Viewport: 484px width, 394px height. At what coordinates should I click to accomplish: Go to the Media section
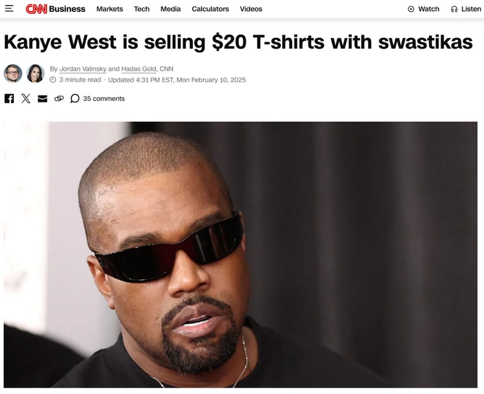[170, 9]
